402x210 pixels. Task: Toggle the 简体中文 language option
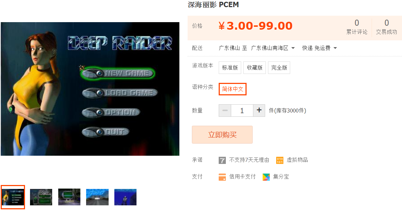[x=233, y=89]
